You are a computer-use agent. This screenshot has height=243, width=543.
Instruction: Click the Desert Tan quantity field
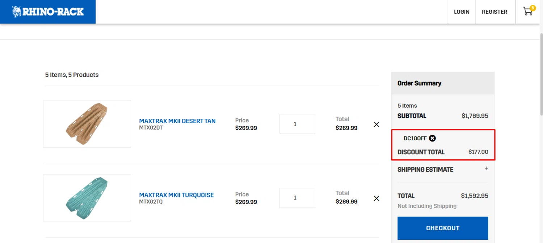(x=297, y=124)
